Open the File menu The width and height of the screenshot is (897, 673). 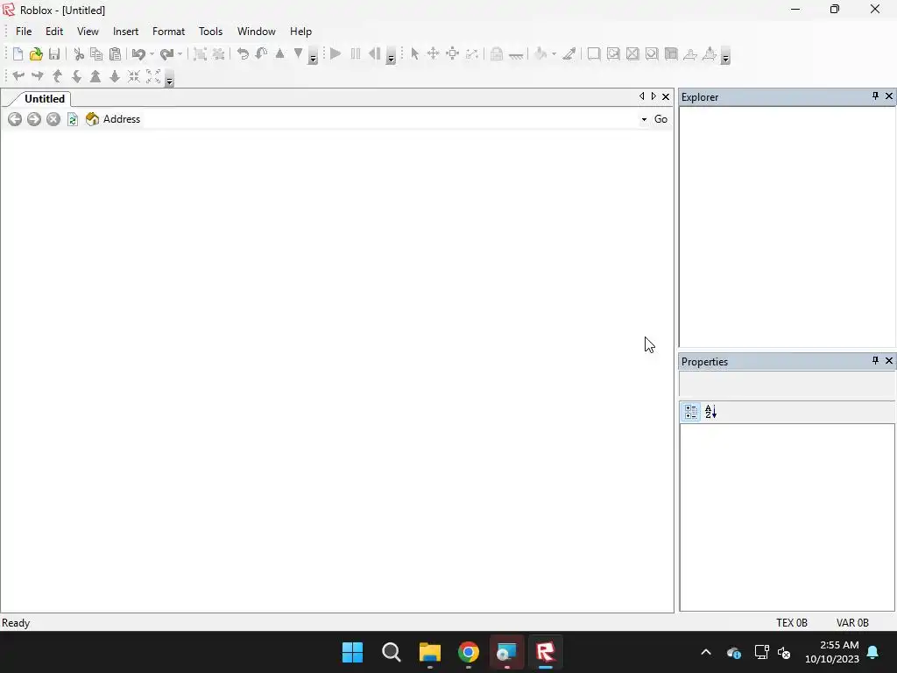click(x=24, y=32)
